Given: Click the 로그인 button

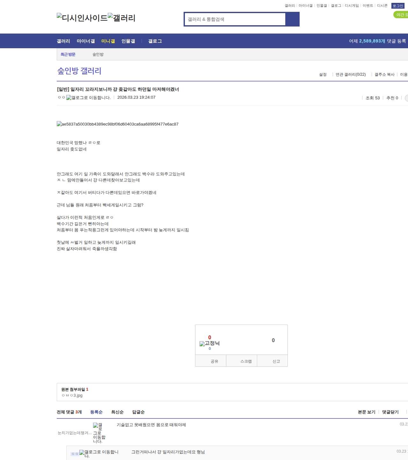Looking at the screenshot, I should coord(398,6).
